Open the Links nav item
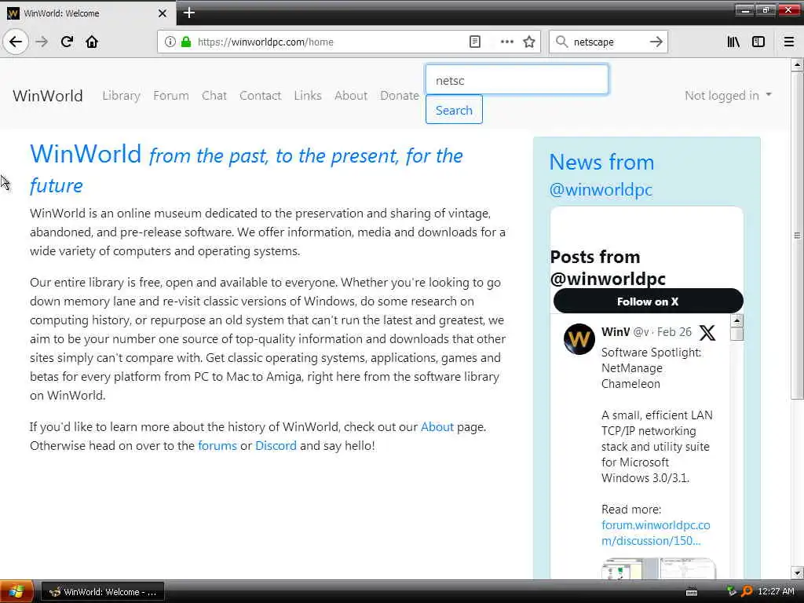This screenshot has width=804, height=603. 308,95
